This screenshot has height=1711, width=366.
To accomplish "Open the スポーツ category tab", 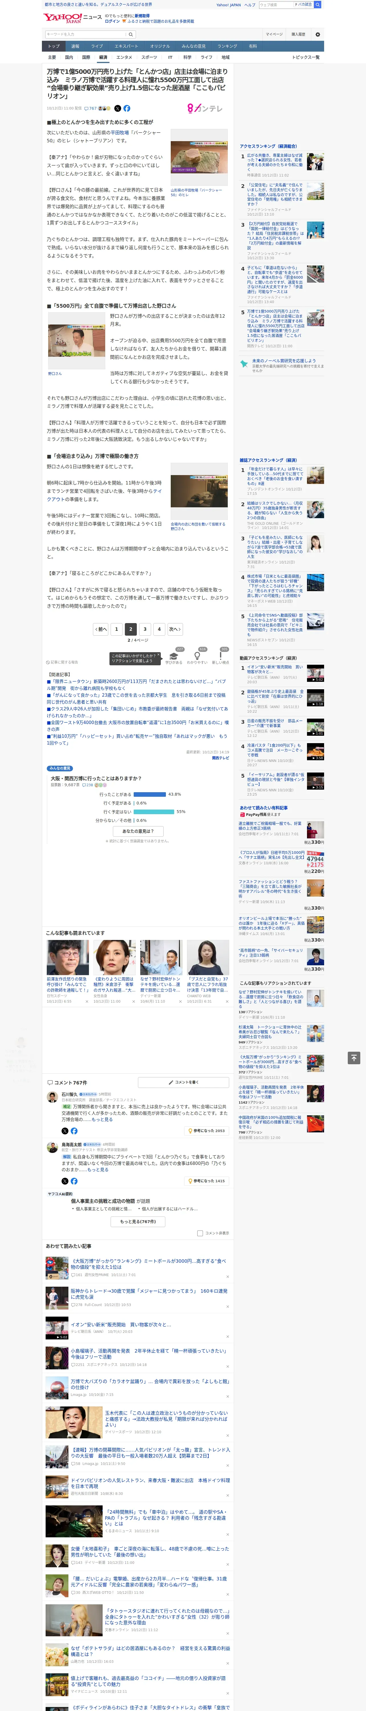I will [149, 57].
